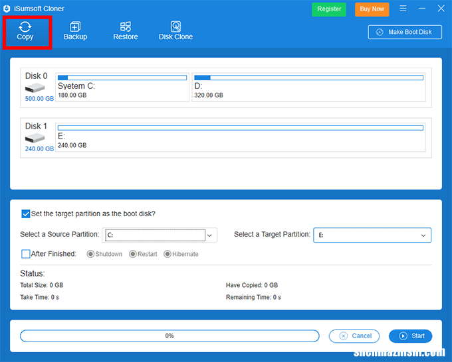Close the iSumsoft Cloner window

pos(441,9)
